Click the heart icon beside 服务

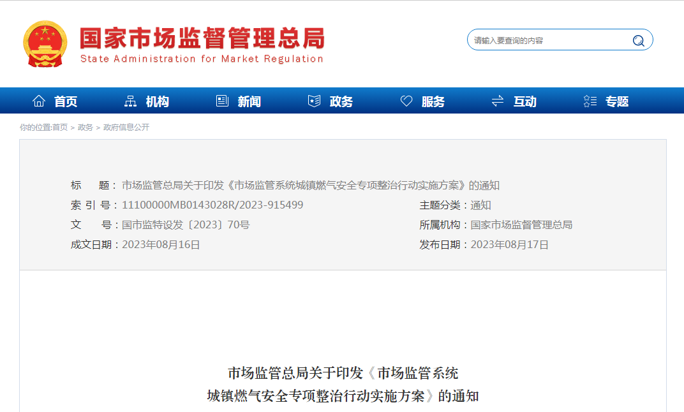click(x=406, y=101)
